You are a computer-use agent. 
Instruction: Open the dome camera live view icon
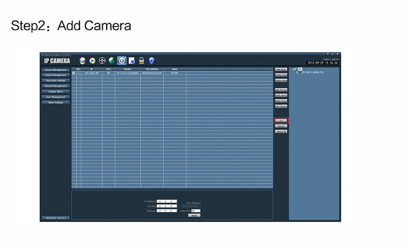coord(82,60)
